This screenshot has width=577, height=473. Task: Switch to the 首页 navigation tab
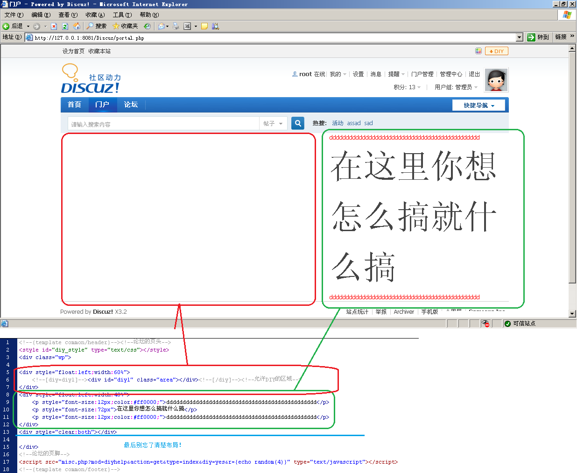click(74, 105)
